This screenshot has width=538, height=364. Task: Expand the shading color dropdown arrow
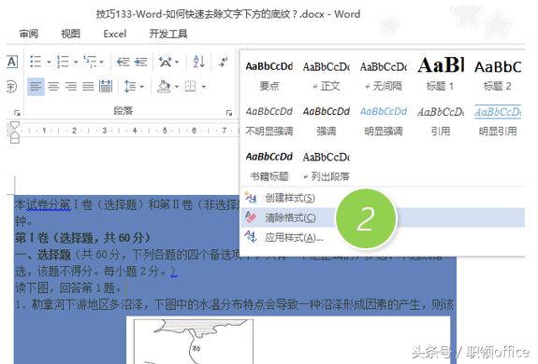pos(177,87)
